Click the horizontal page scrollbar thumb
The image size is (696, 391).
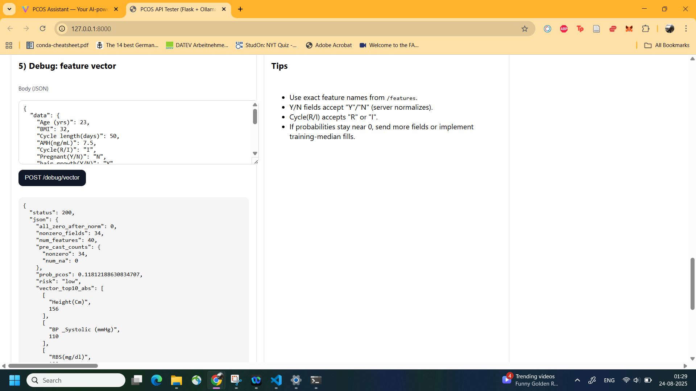53,366
